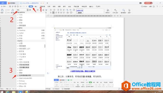The height and width of the screenshot is (93, 163).
Task: Click the Paste clipboard icon
Action: [2, 10]
